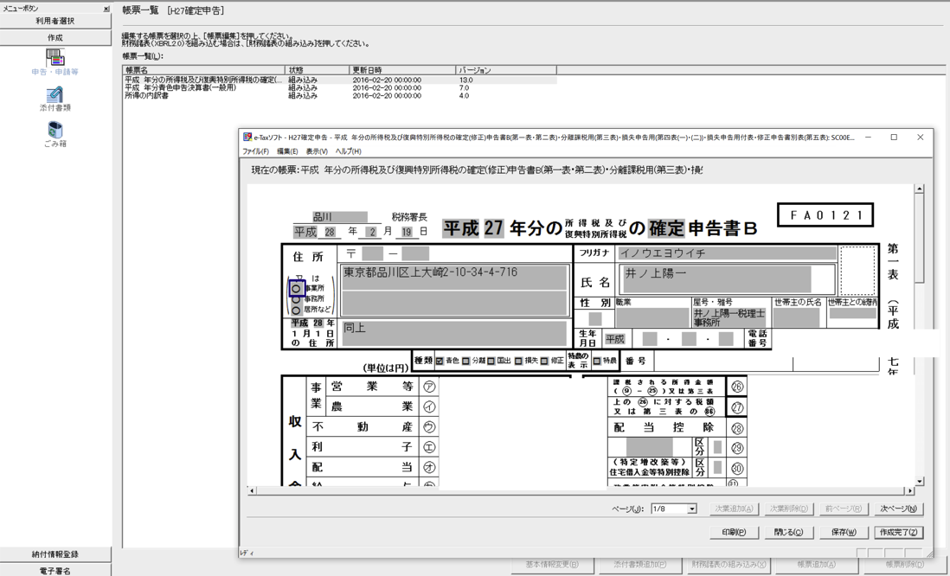Click the address field containing 東京都品川区上大崎
This screenshot has width=950, height=576.
pyautogui.click(x=454, y=278)
